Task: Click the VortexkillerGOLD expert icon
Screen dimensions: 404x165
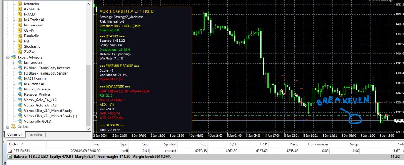Action: click(x=20, y=121)
